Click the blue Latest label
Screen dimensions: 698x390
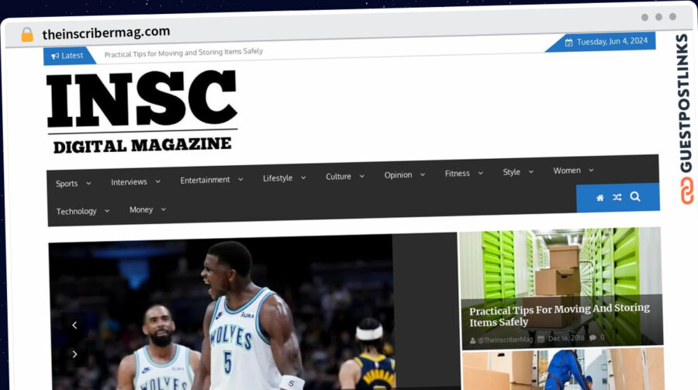(68, 56)
